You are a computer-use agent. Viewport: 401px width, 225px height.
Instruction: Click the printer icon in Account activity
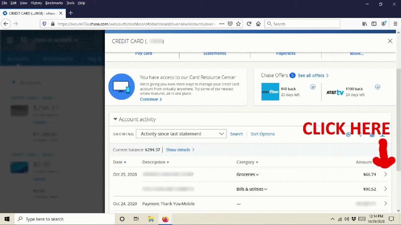pos(372,135)
